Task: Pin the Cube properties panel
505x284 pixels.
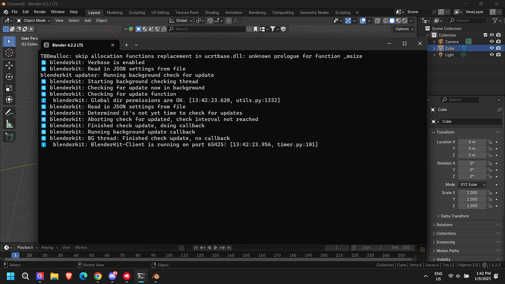Action: click(499, 110)
